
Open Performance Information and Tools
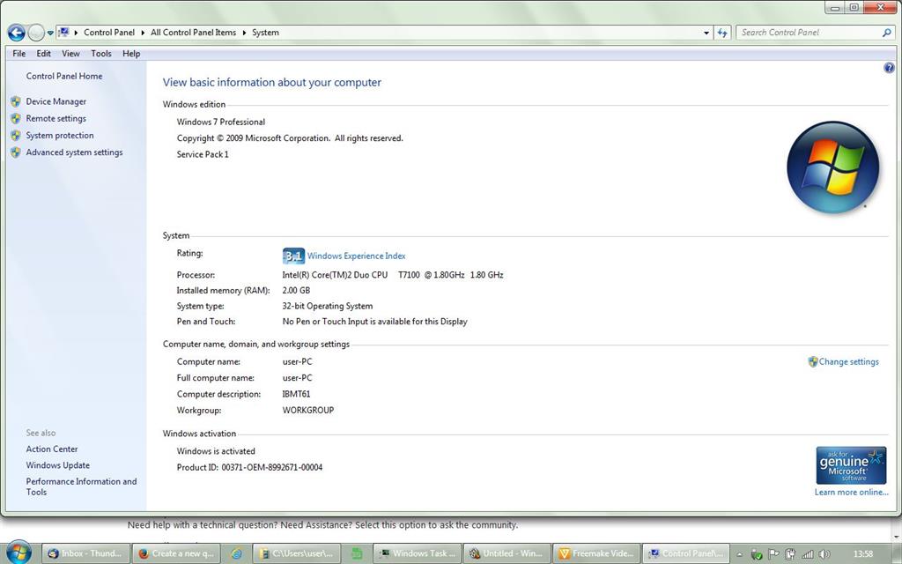[81, 486]
